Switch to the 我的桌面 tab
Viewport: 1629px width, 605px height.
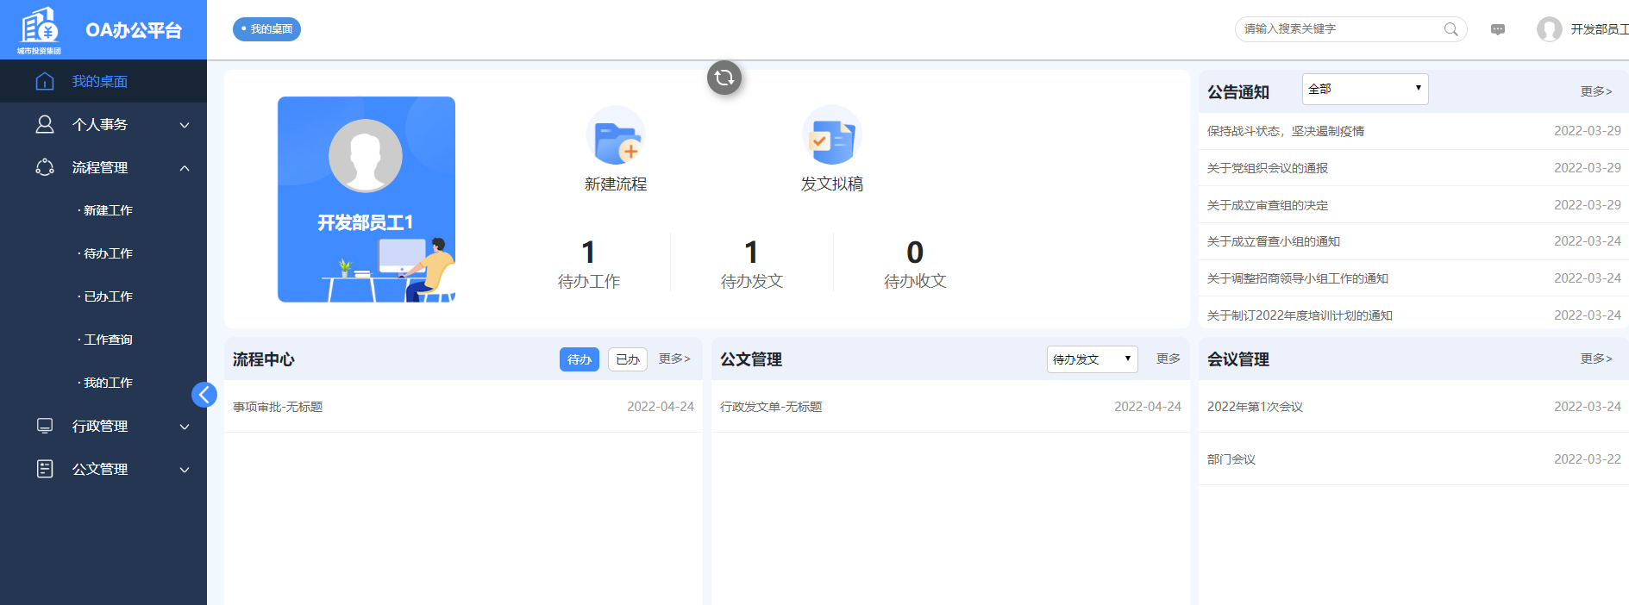coord(266,29)
